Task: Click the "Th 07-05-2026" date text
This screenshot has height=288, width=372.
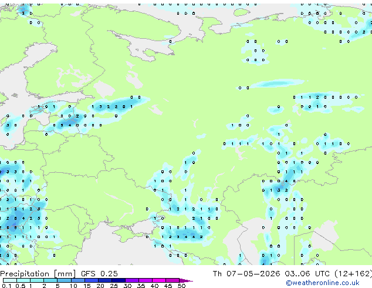Action: [246, 274]
